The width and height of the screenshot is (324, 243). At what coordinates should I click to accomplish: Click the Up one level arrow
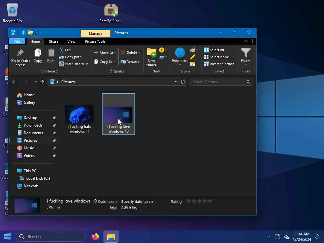click(x=42, y=82)
